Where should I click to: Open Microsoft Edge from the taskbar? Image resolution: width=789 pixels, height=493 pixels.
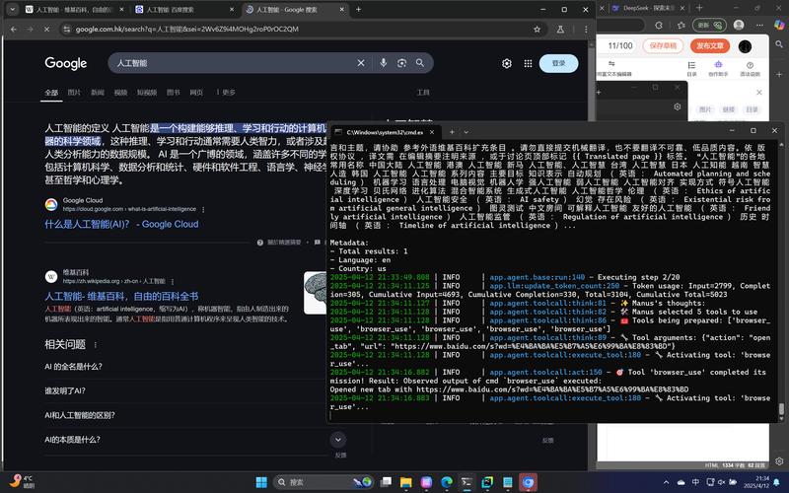tap(447, 482)
